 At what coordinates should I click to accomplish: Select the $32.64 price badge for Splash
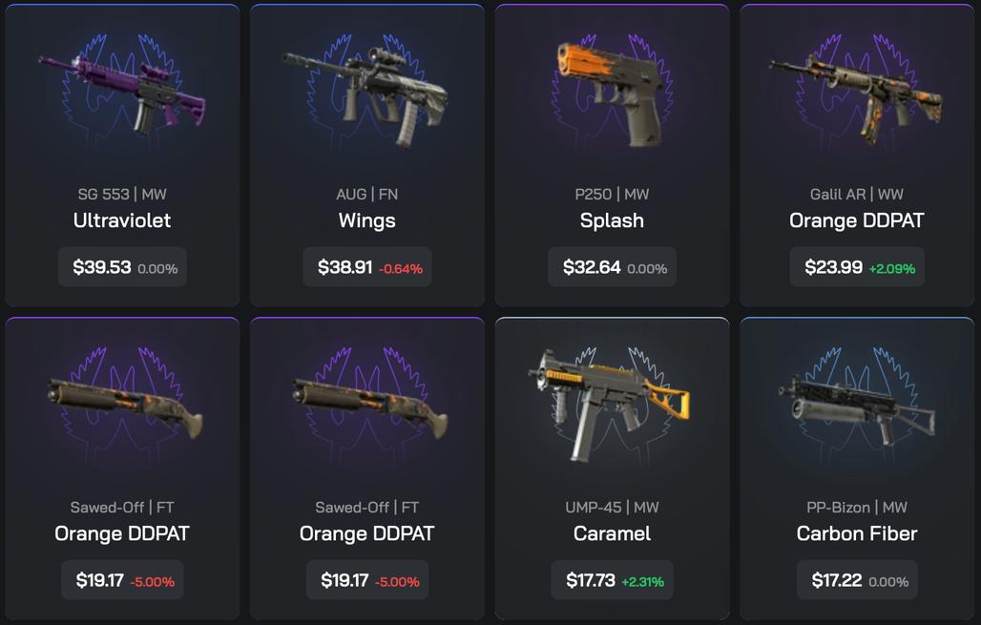612,267
